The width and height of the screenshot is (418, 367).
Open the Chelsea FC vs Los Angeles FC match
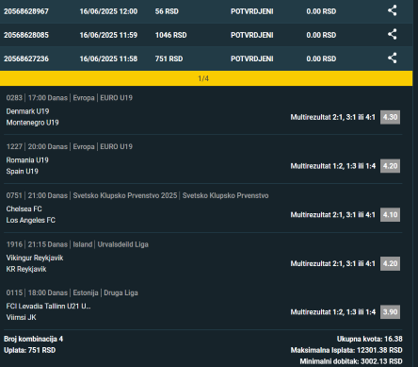click(x=31, y=214)
